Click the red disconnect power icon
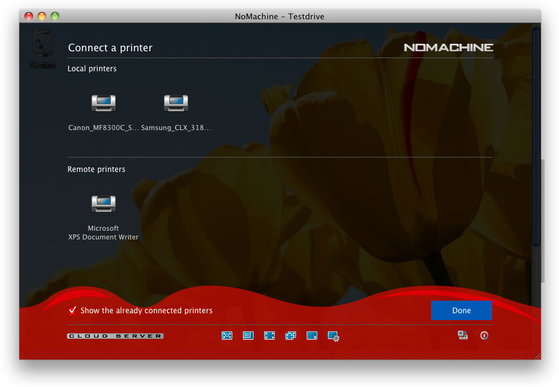559x387 pixels. 484,336
